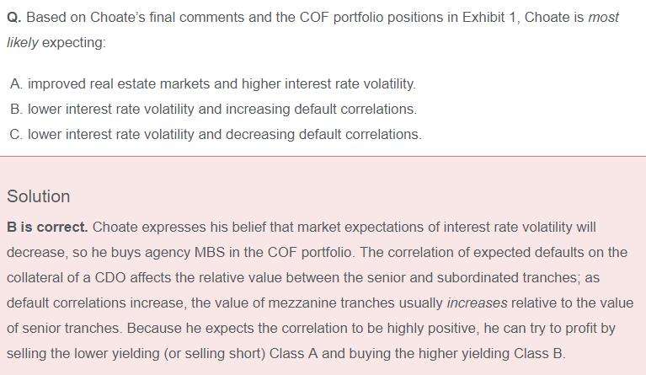This screenshot has width=646, height=375.
Task: Click the bold "Q." question label
Action: coord(14,17)
